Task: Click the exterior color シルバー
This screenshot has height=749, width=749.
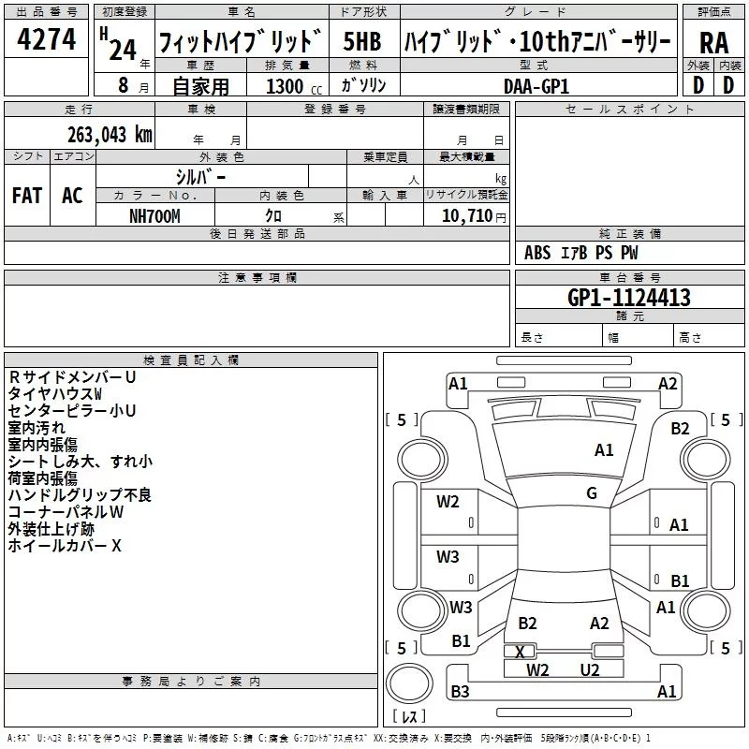Action: pos(200,177)
